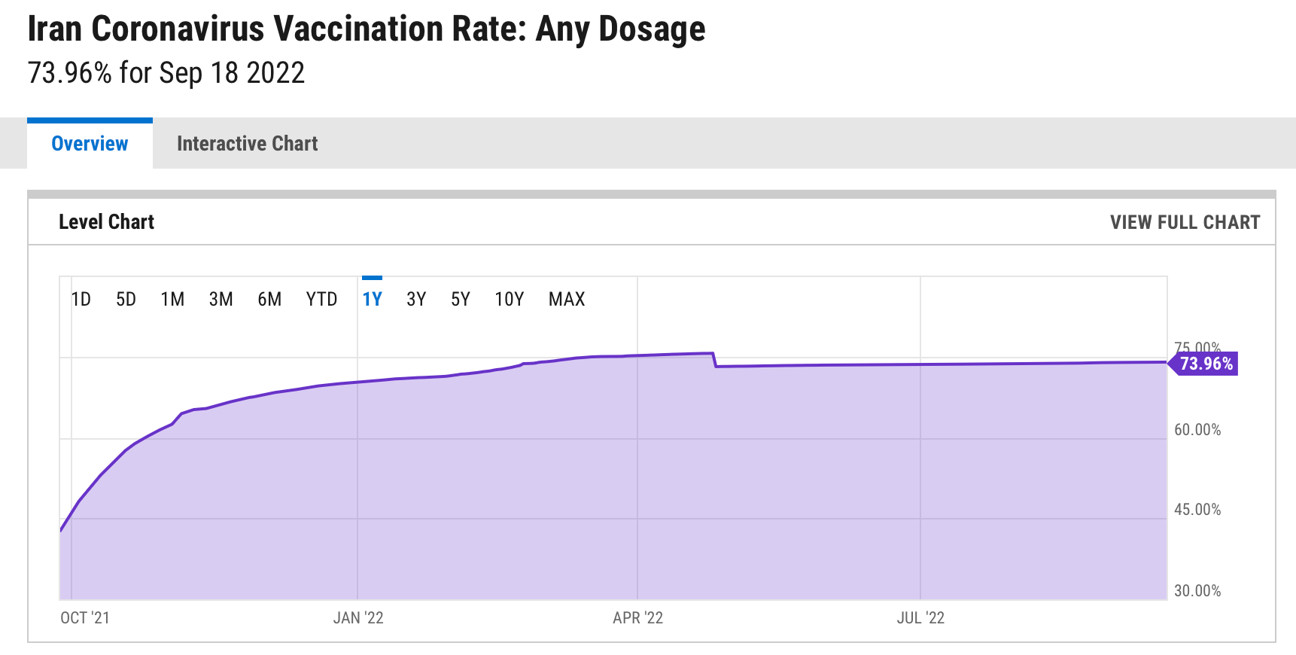
Task: Click the JUL '22 axis label
Action: point(920,618)
